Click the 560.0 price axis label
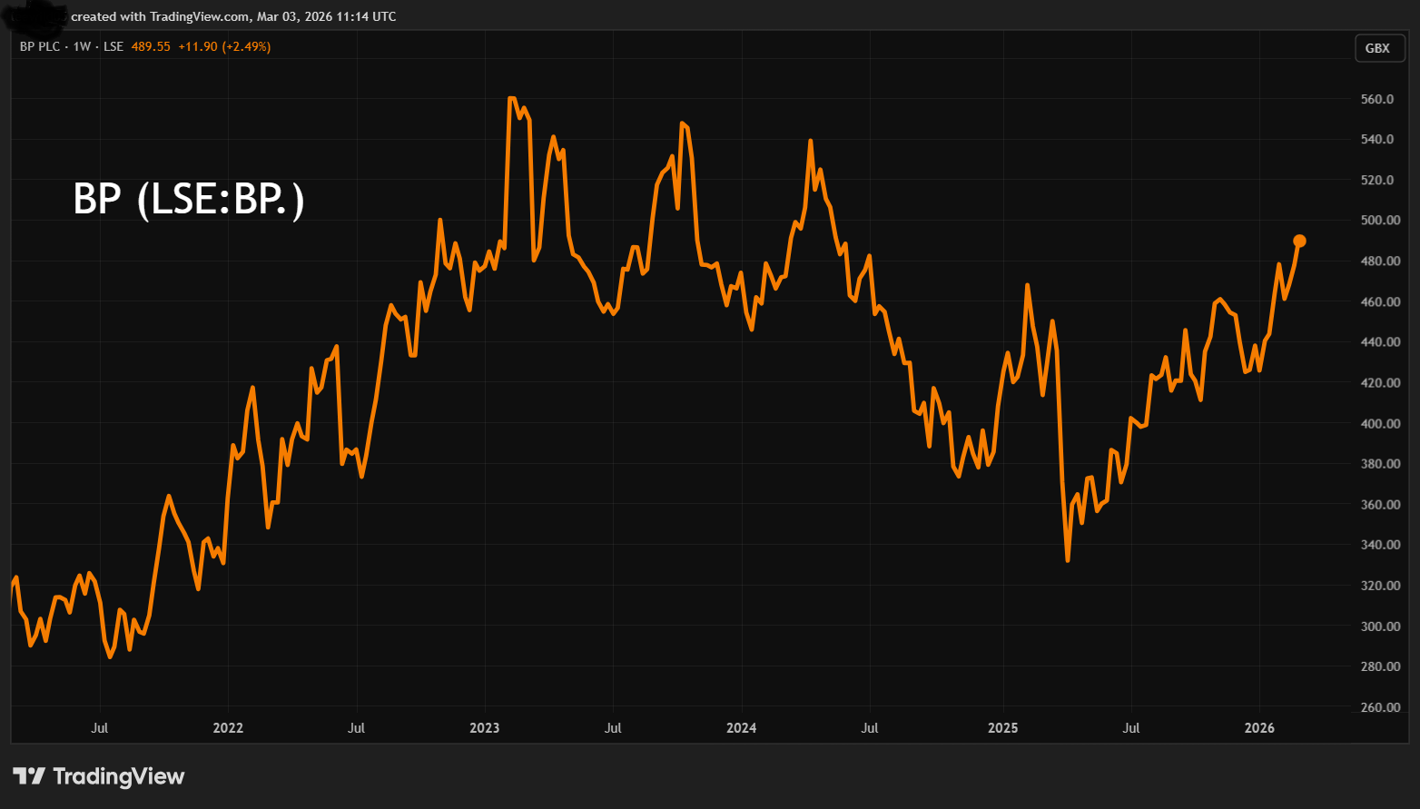 1377,99
